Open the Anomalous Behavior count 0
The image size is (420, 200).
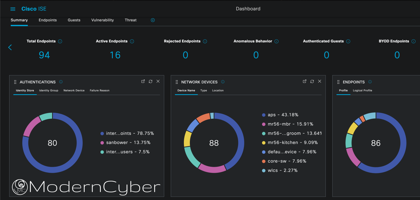click(x=256, y=55)
